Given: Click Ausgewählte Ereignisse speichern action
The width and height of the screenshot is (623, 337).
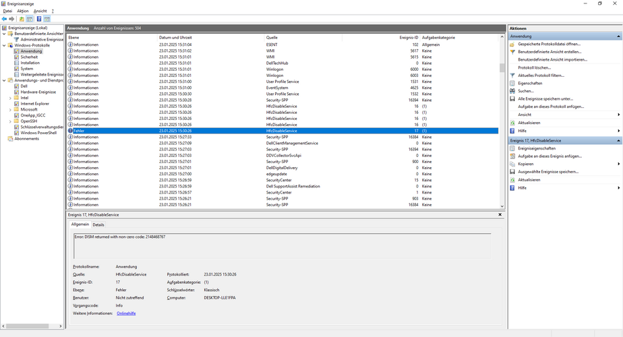Looking at the screenshot, I should click(548, 172).
